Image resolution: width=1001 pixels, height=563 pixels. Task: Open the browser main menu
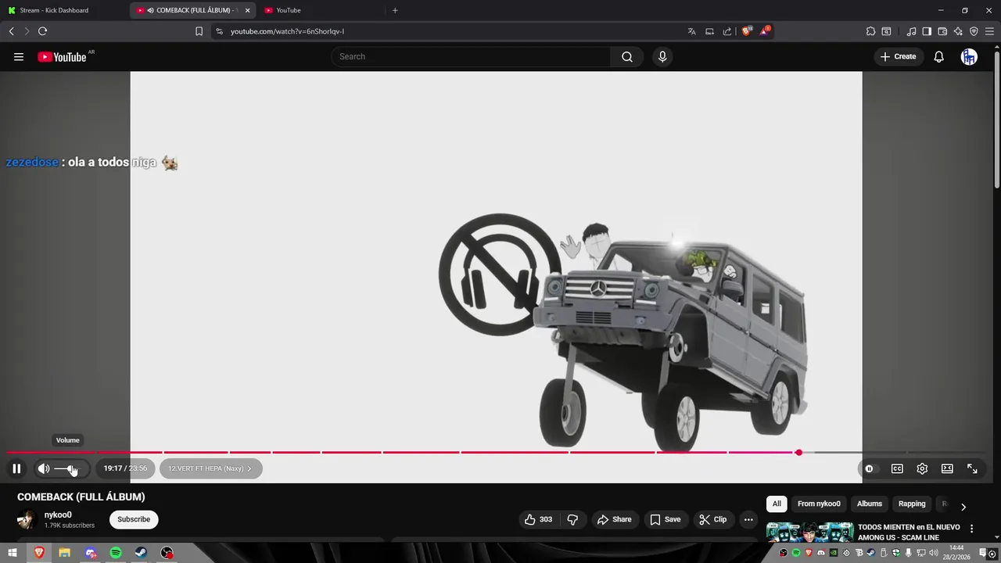coord(989,31)
